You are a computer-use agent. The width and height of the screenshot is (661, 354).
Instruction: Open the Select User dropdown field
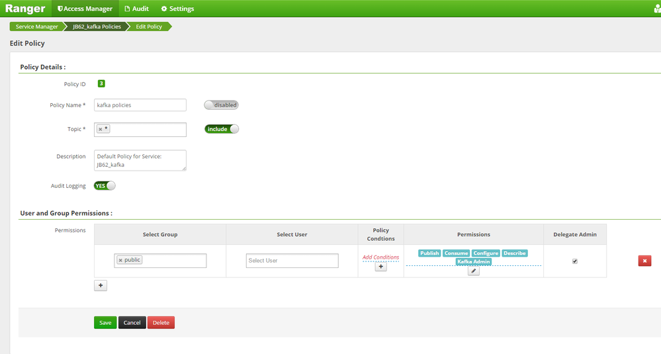pos(292,261)
